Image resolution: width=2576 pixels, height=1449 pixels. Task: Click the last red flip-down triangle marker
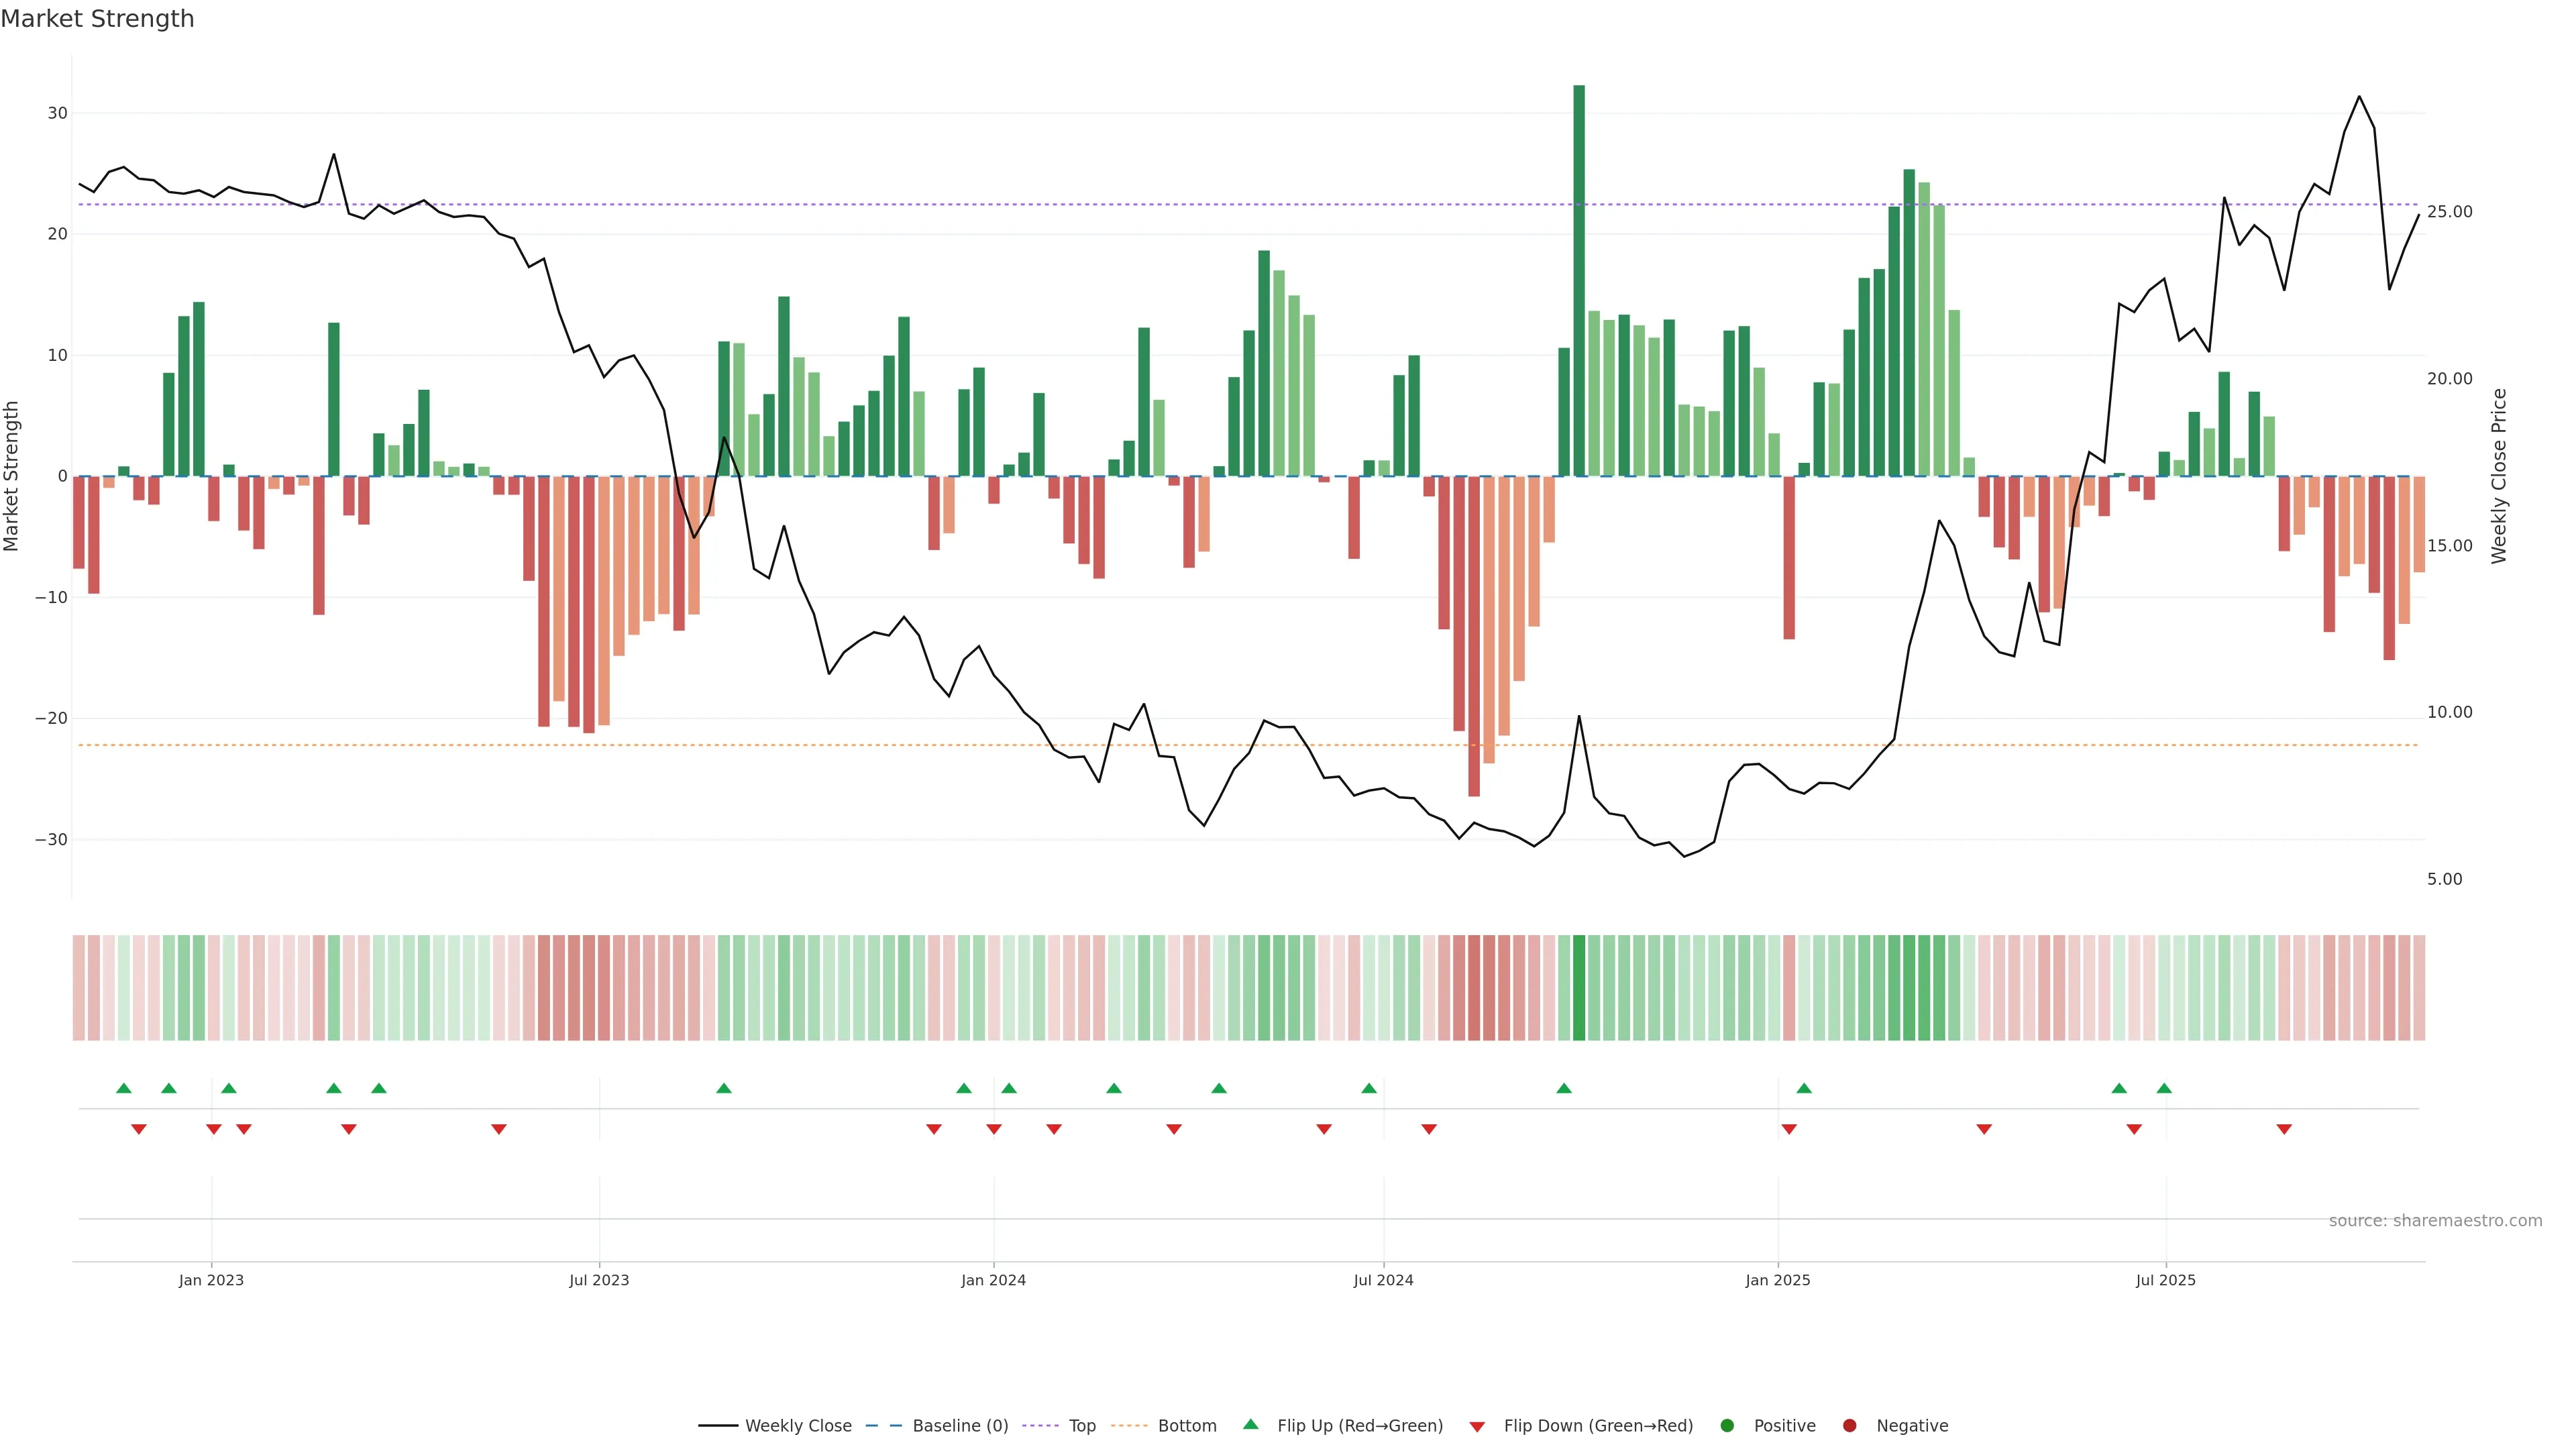click(2284, 1129)
